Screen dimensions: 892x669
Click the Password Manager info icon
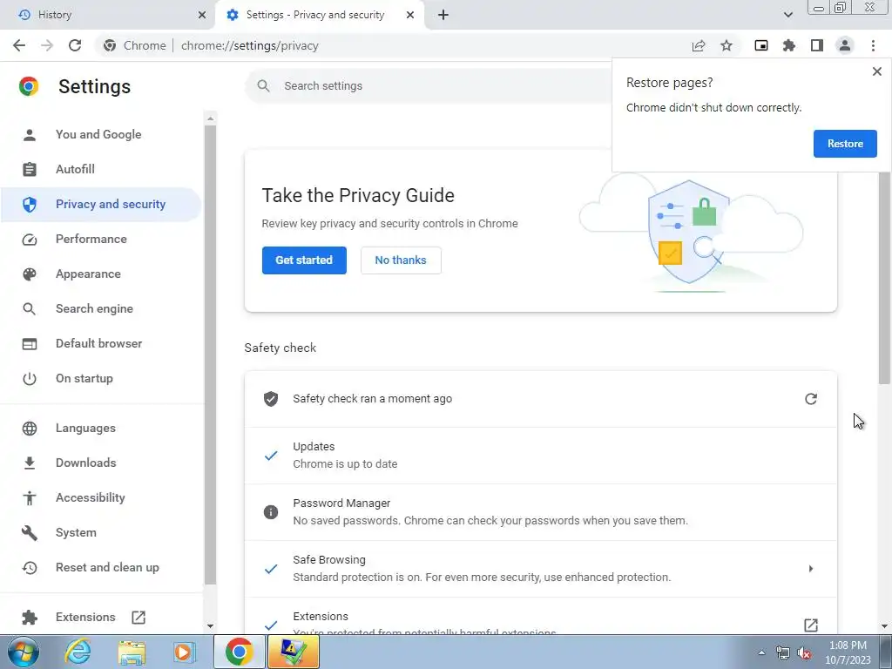point(271,512)
